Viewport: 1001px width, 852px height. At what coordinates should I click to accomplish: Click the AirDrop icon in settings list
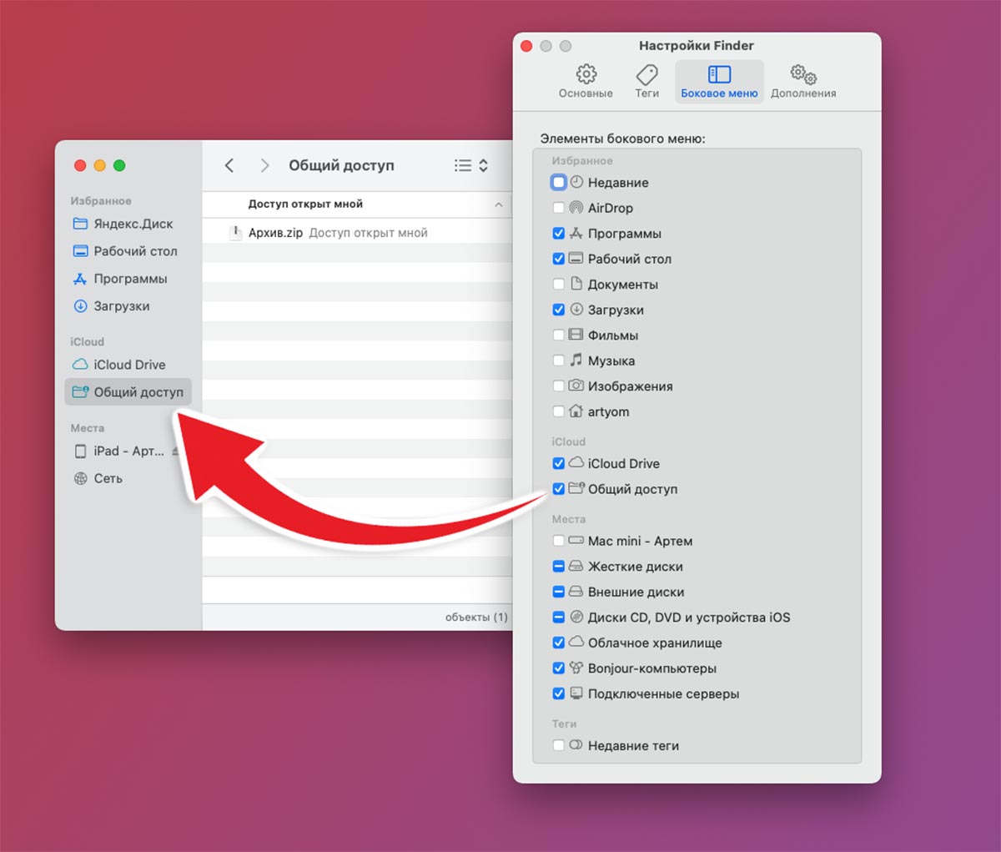[576, 208]
